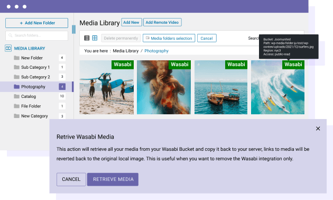This screenshot has height=200, width=333.
Task: Close the Retrive Wasabi Media dialog
Action: click(318, 129)
